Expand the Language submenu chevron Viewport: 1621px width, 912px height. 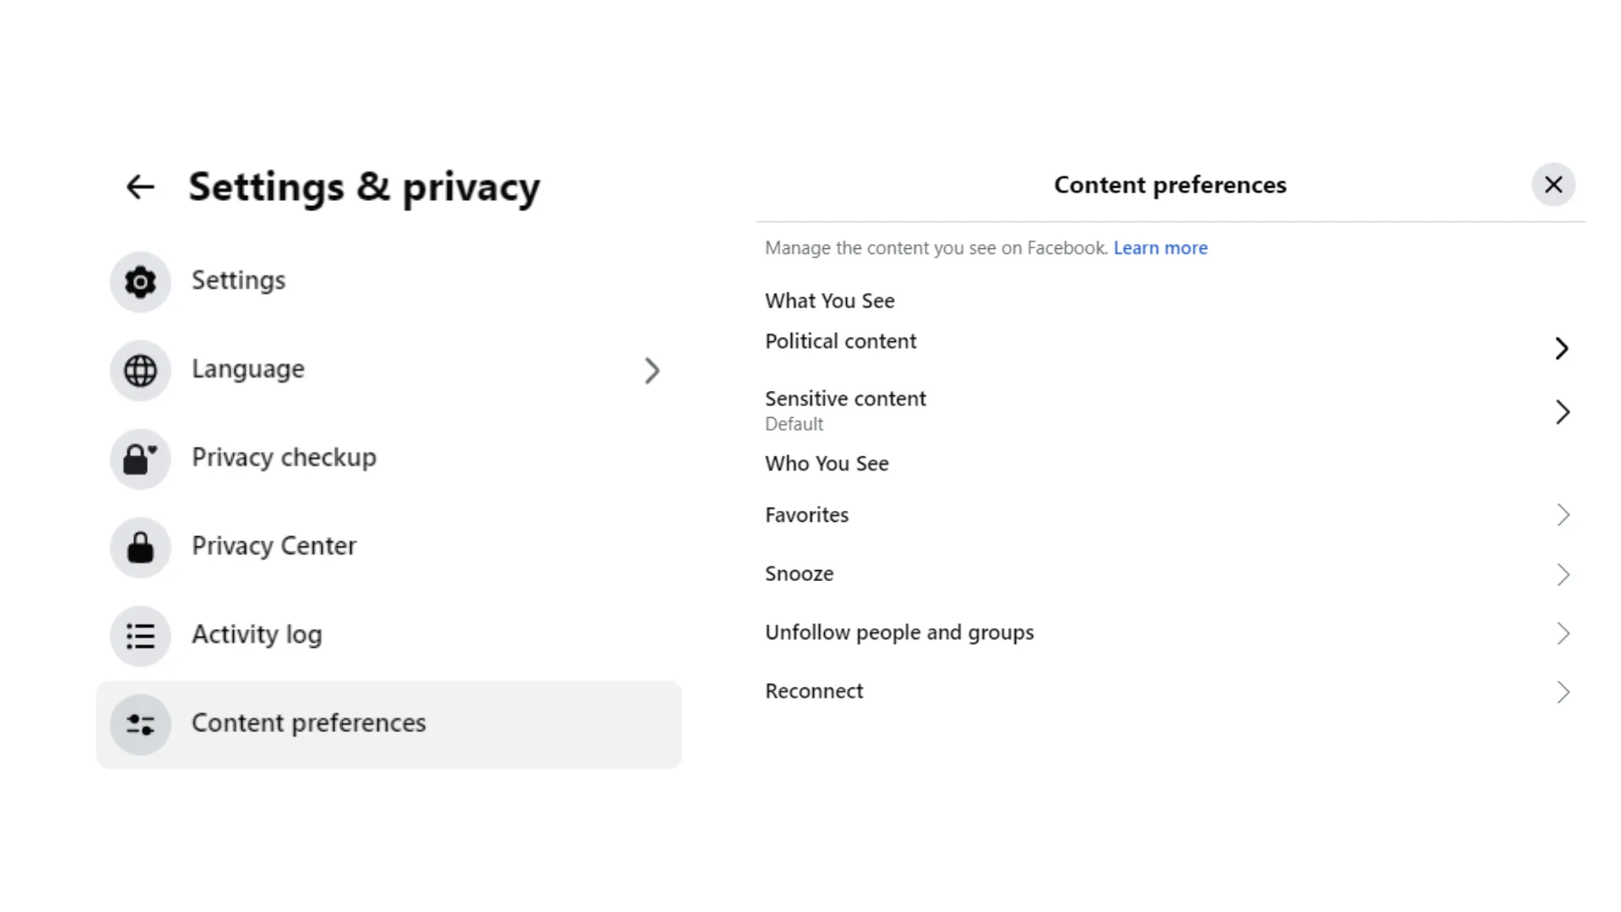(x=652, y=371)
